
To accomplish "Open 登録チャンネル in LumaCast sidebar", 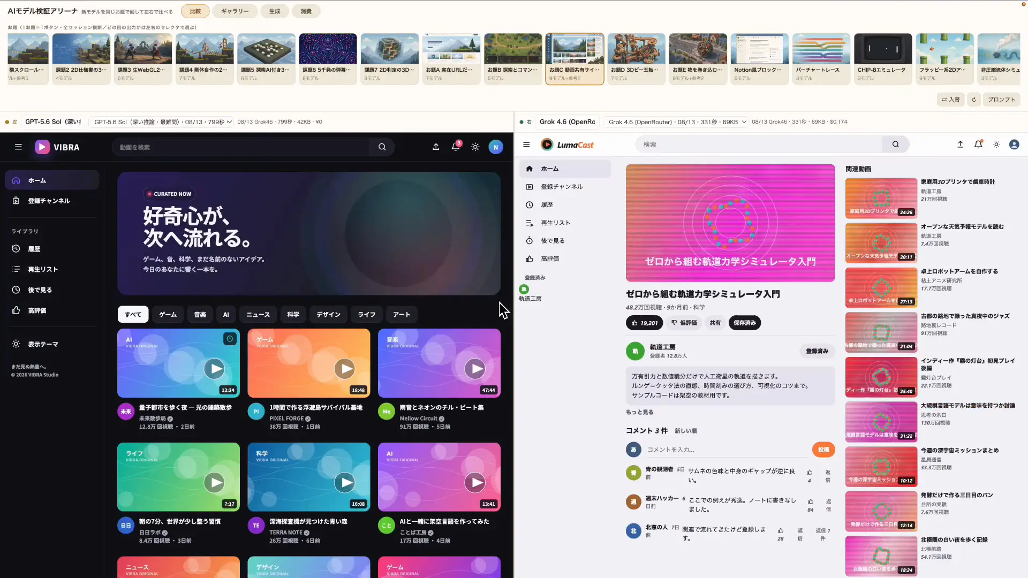I will tap(565, 187).
